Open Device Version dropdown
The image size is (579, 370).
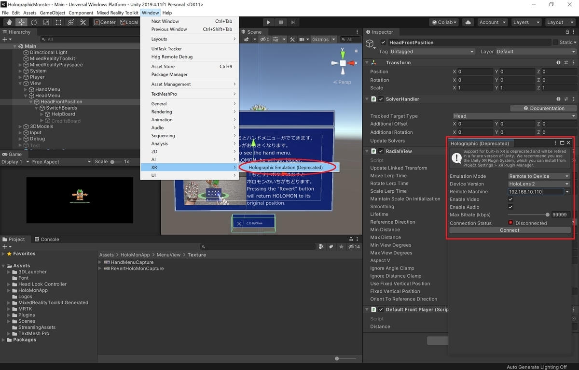pyautogui.click(x=539, y=184)
